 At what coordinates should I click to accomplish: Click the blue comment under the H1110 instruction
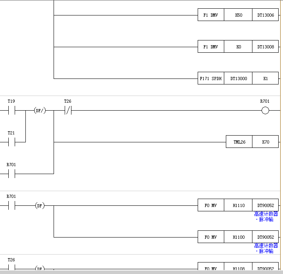click(266, 217)
